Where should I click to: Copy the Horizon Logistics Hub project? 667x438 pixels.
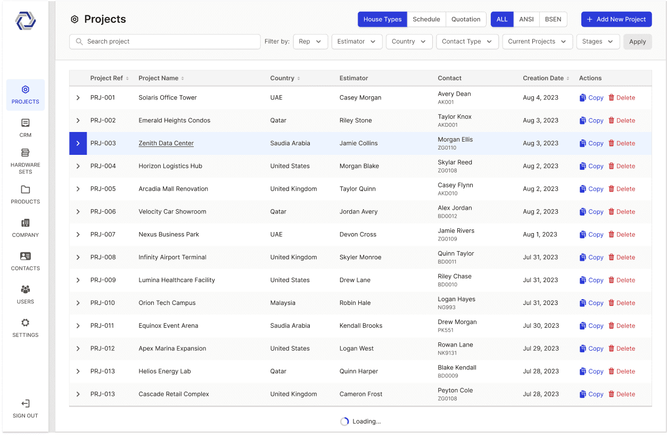pos(591,166)
